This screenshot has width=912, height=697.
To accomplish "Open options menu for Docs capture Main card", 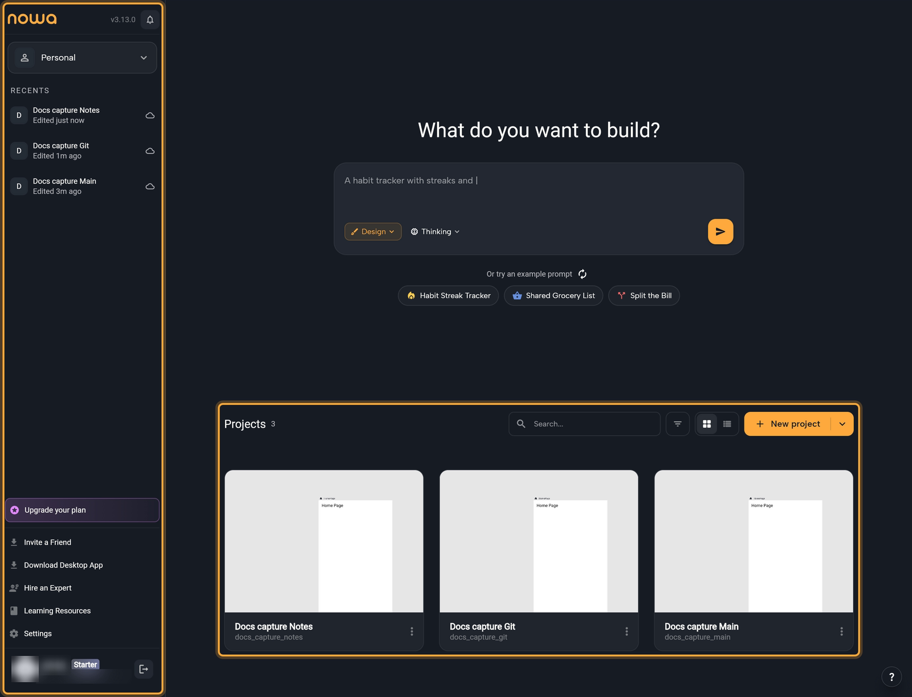I will [x=841, y=631].
